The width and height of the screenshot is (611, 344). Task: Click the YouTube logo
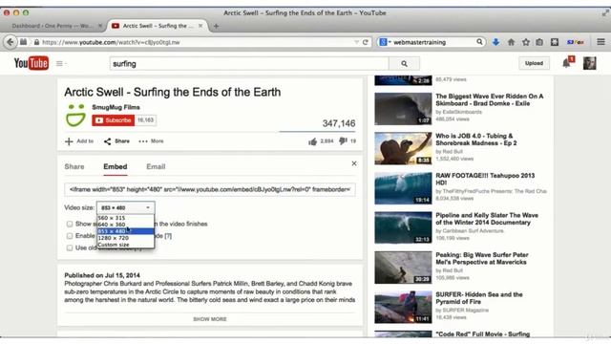tap(32, 63)
